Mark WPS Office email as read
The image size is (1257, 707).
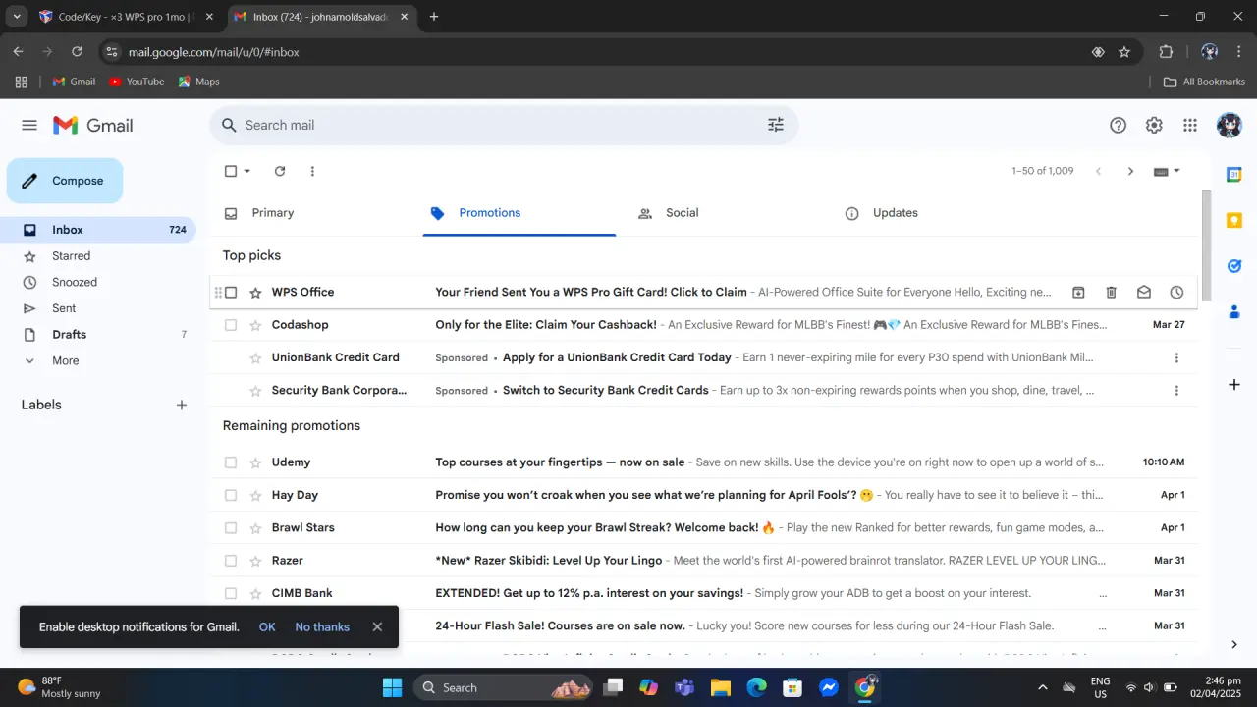pyautogui.click(x=1144, y=292)
